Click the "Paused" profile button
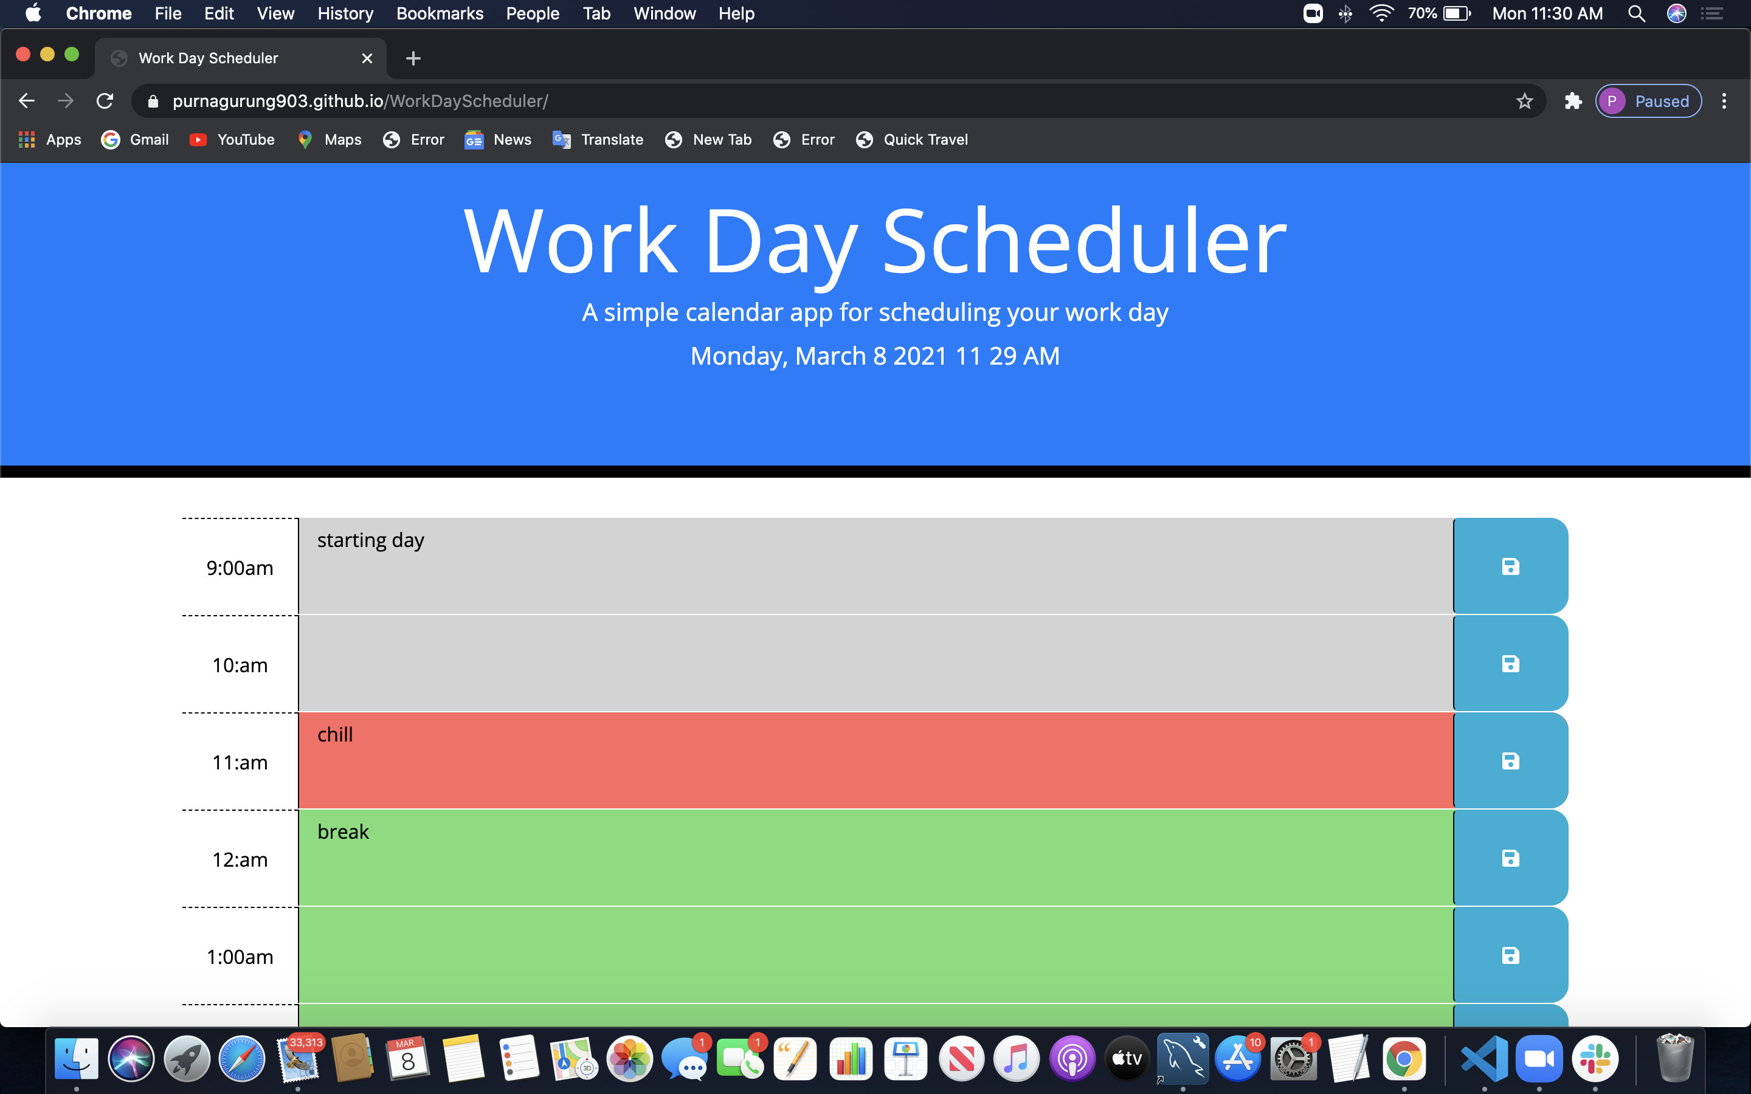Screen dimensions: 1751x1094 pyautogui.click(x=1648, y=100)
